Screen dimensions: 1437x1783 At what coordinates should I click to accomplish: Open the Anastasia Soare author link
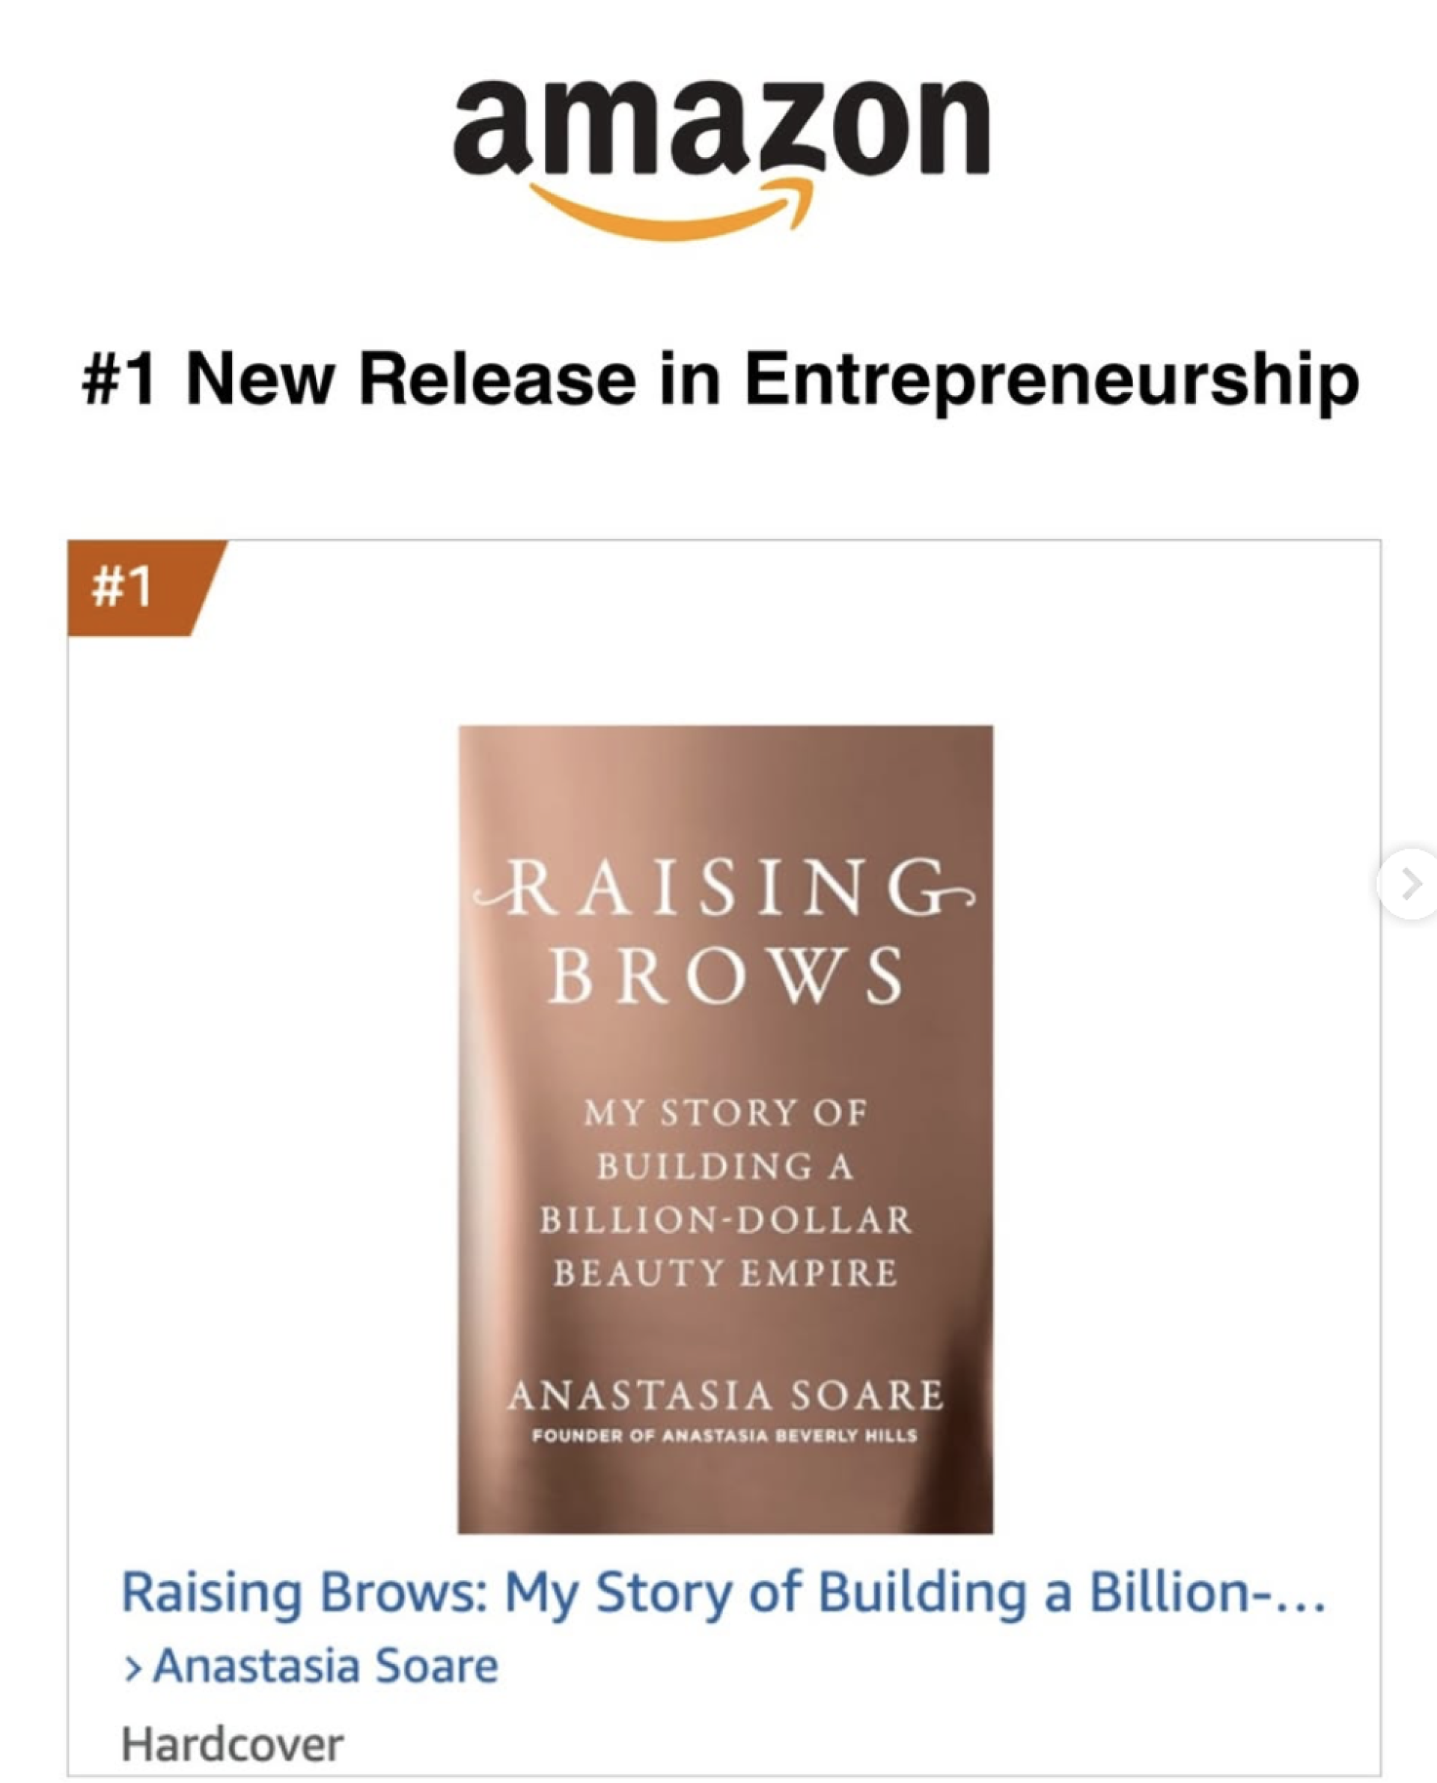point(326,1666)
